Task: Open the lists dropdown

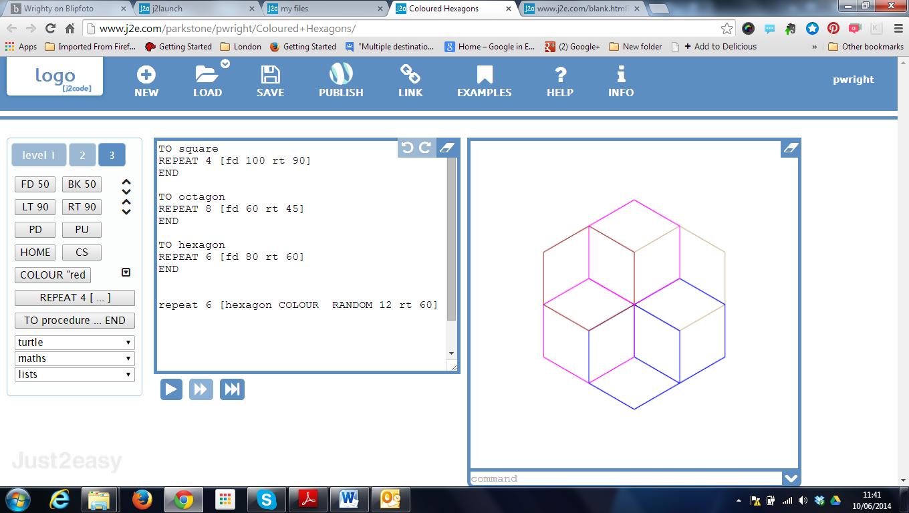Action: [x=74, y=375]
